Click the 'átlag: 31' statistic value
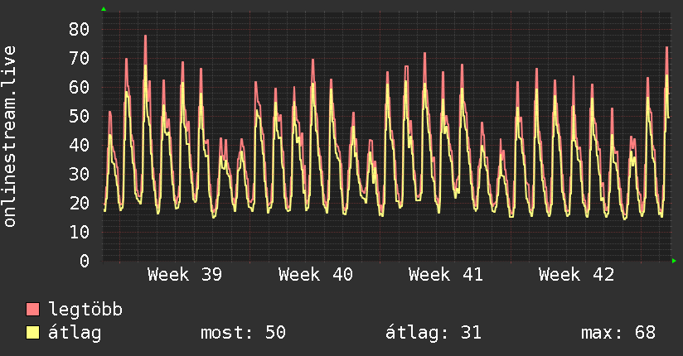This screenshot has height=356, width=683. [434, 333]
